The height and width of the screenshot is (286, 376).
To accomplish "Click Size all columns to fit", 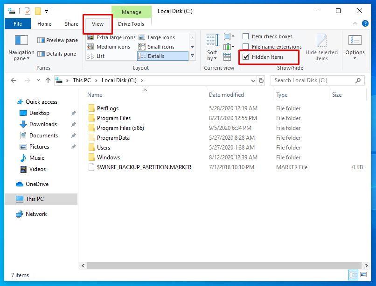I will click(227, 57).
